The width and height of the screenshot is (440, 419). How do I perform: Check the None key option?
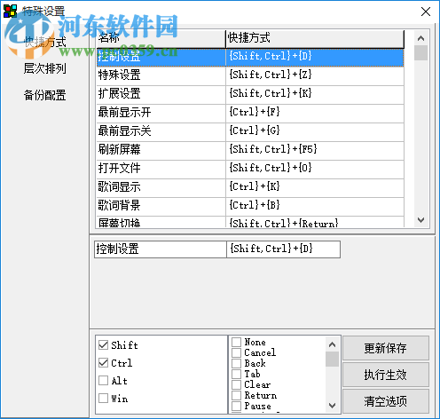coord(236,342)
